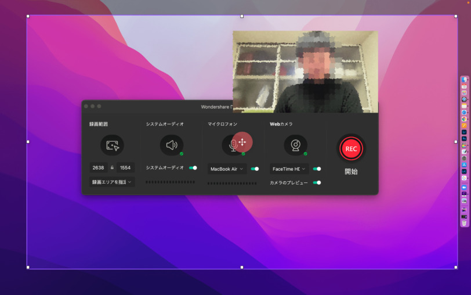
Task: Toggle the カメラのプレビュー switch
Action: (x=317, y=182)
